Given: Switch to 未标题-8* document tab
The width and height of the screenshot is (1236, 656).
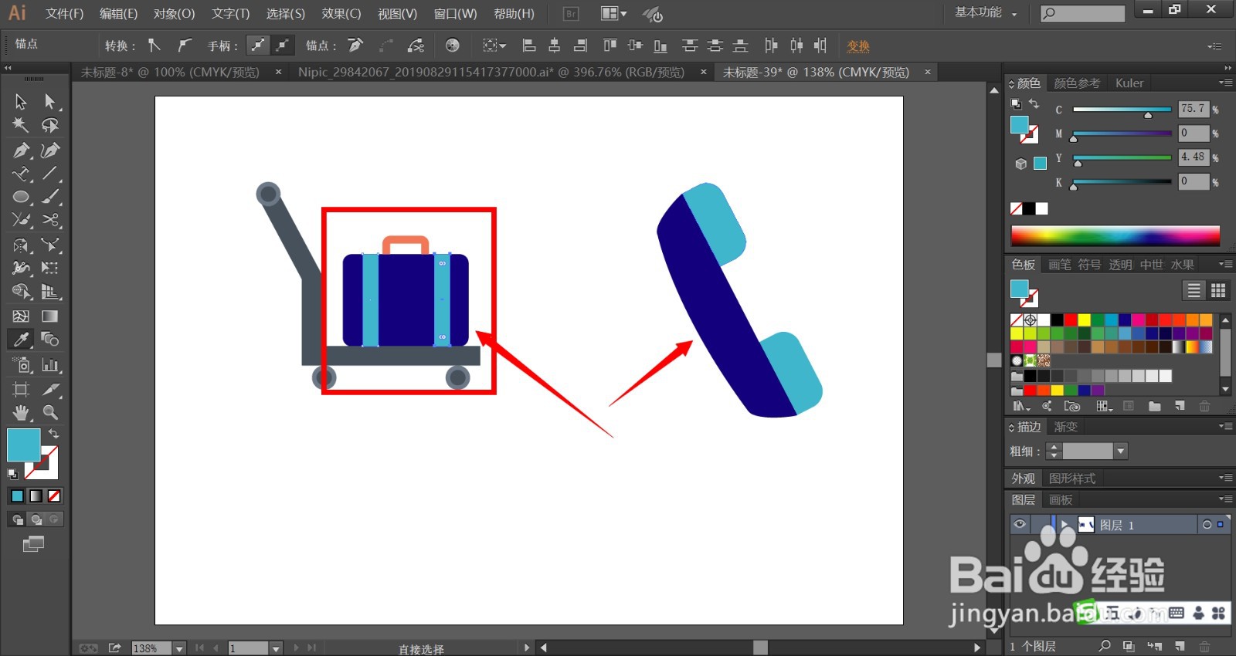Looking at the screenshot, I should [170, 72].
